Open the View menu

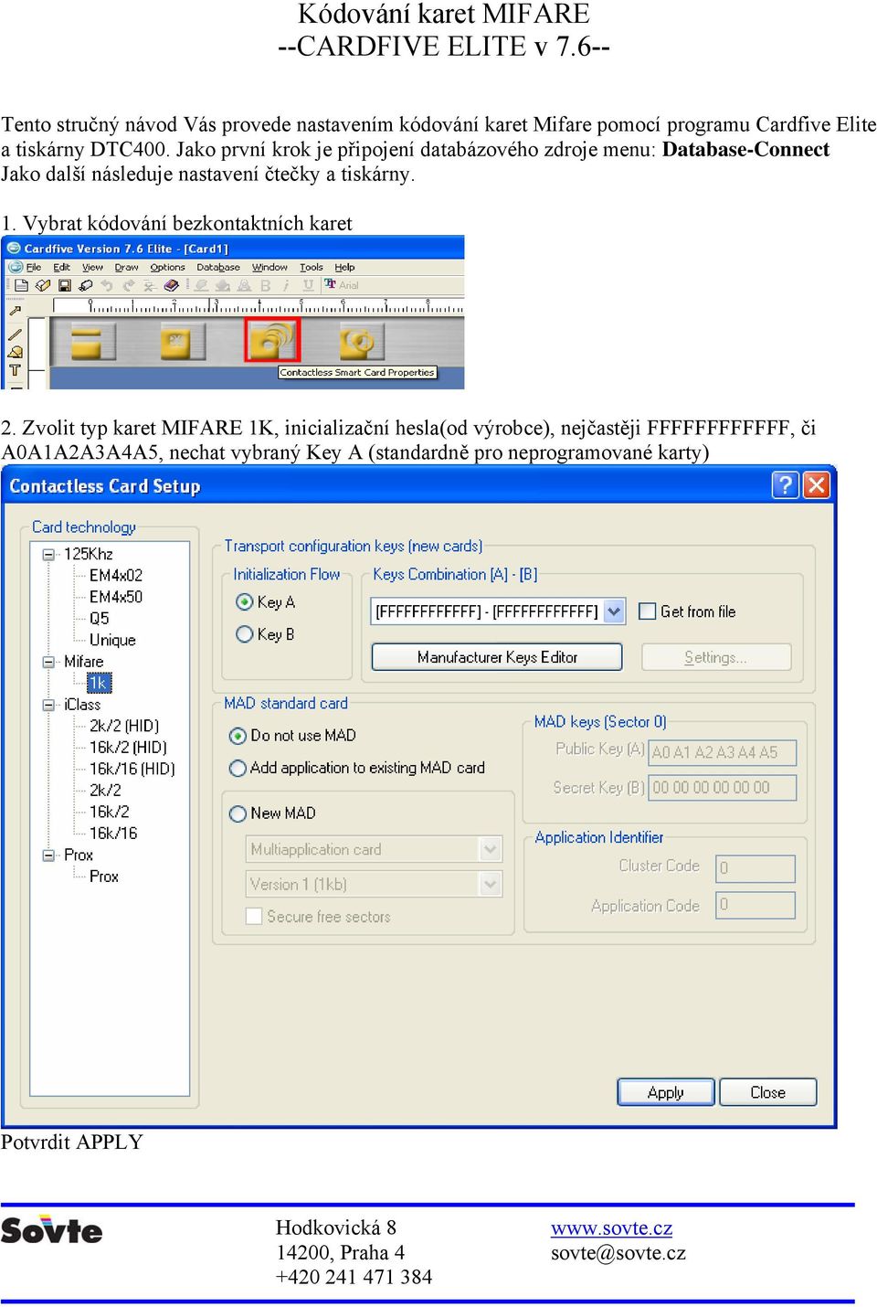tap(92, 268)
